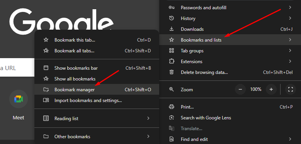Open Passwords and autofill entry

click(x=230, y=8)
